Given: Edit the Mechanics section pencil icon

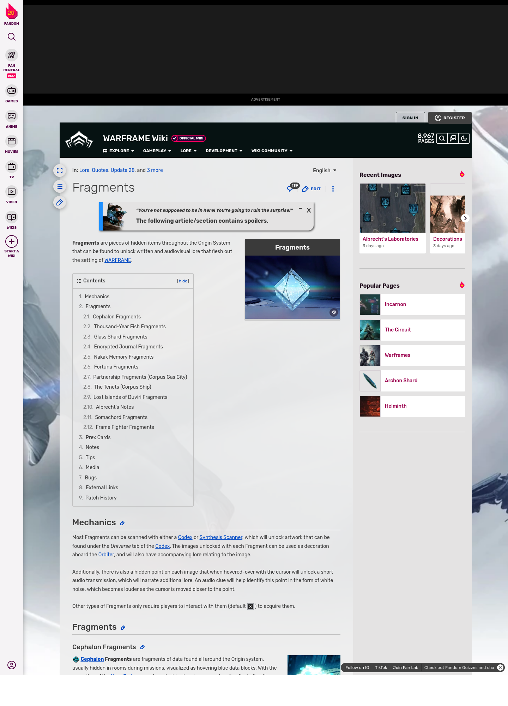Looking at the screenshot, I should (122, 523).
